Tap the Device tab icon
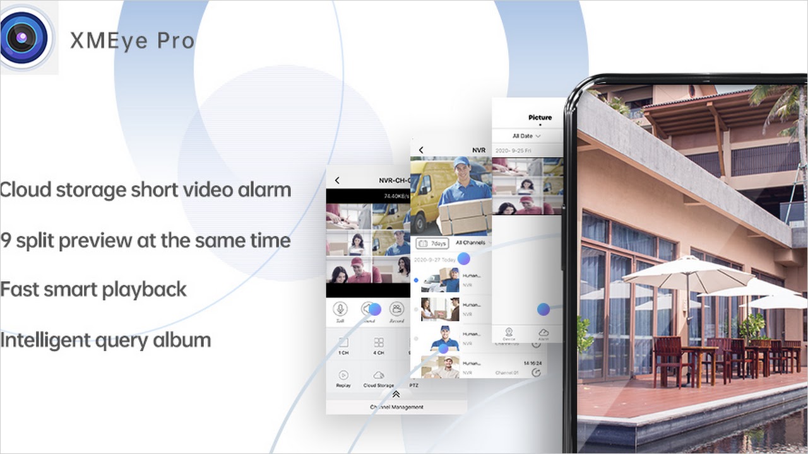This screenshot has height=454, width=808. click(509, 332)
